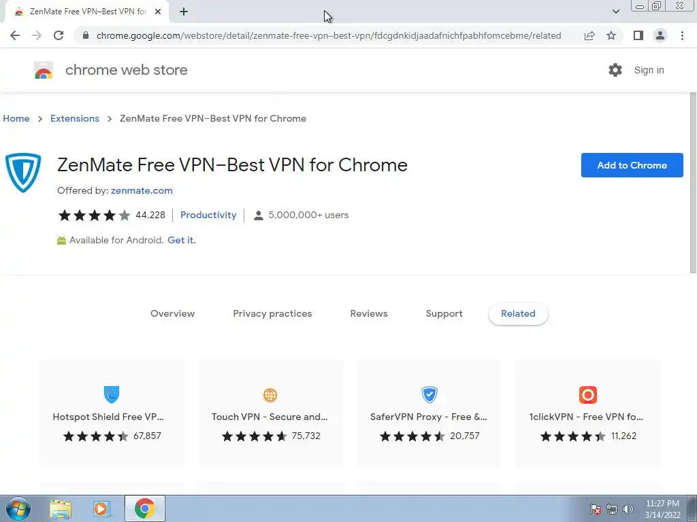This screenshot has height=522, width=697.
Task: Open File Explorer from the taskbar
Action: pyautogui.click(x=61, y=508)
